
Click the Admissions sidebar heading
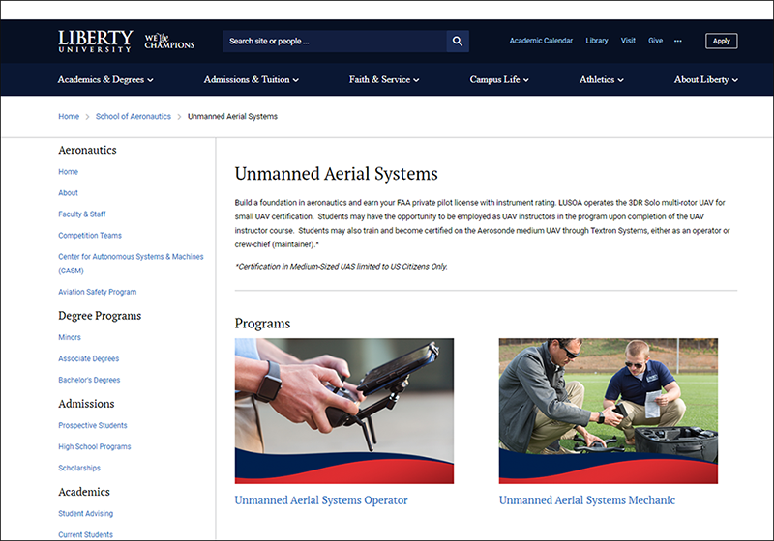(x=86, y=404)
